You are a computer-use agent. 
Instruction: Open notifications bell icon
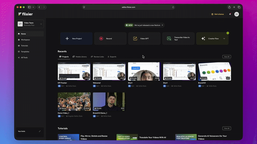[x=230, y=14]
